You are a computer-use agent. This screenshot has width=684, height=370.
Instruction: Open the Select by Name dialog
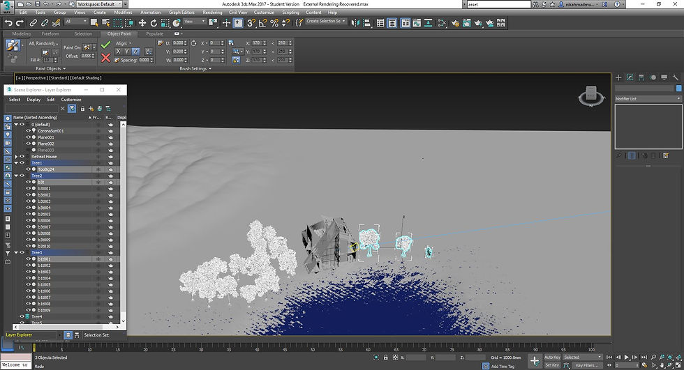(x=105, y=22)
